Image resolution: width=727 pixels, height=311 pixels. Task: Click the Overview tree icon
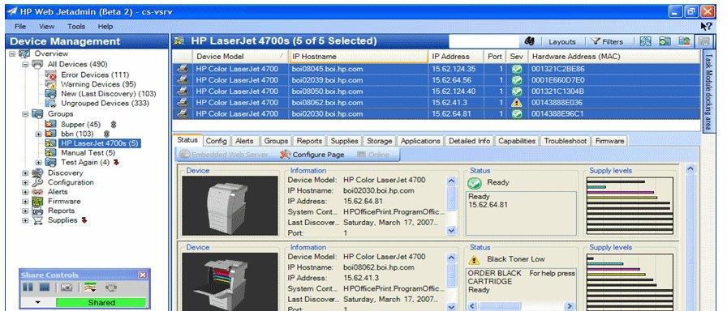24,53
